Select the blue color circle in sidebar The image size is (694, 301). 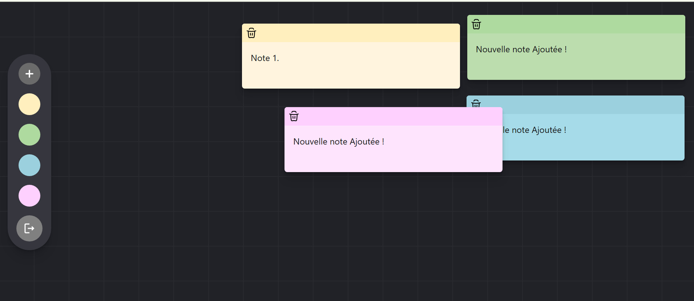29,165
